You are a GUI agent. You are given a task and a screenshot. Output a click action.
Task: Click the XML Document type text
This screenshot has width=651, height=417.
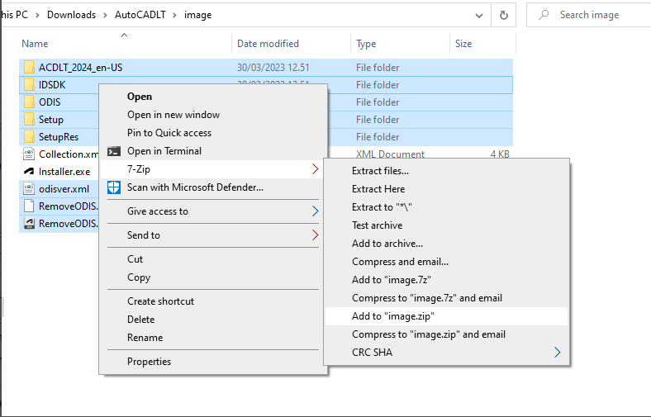pyautogui.click(x=390, y=154)
